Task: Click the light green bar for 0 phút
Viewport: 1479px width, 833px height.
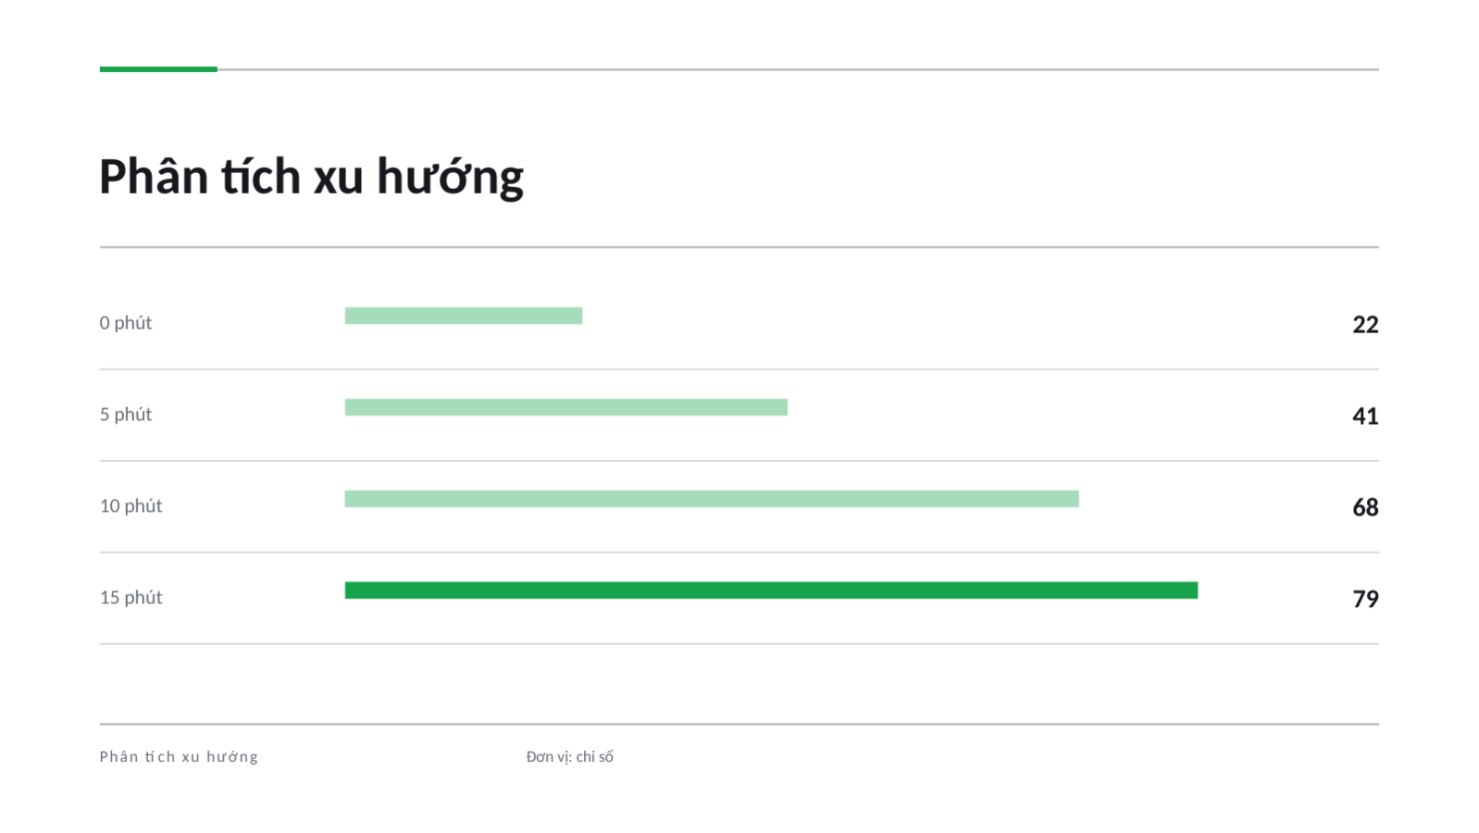Action: pos(464,316)
